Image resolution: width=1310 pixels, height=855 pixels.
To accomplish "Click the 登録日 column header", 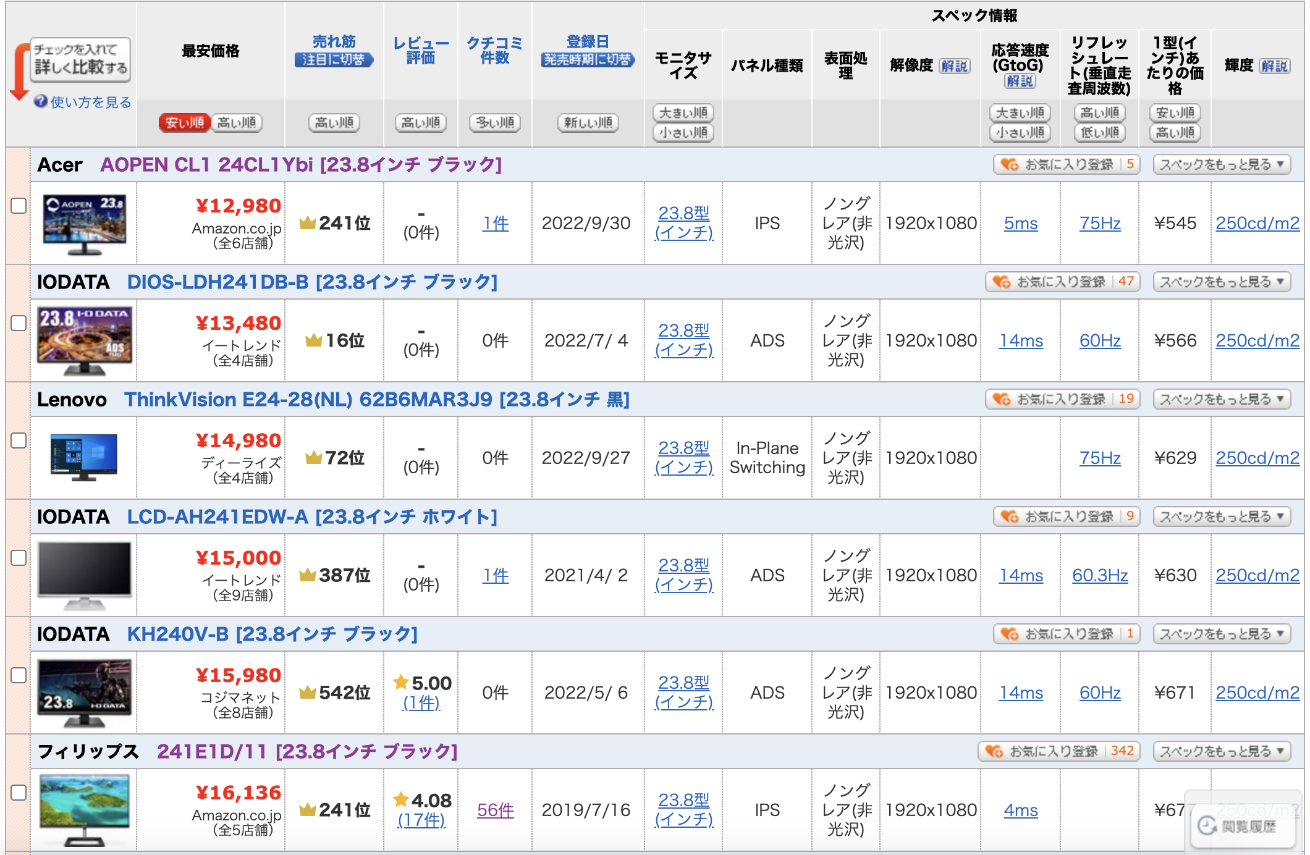I will pyautogui.click(x=588, y=41).
